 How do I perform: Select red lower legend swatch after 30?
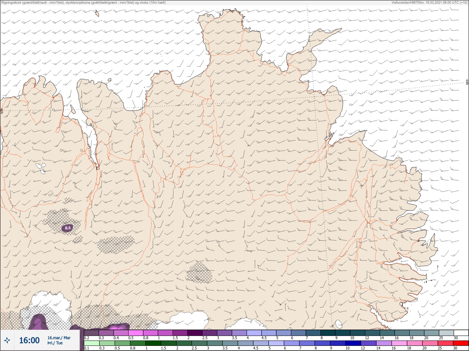click(461, 343)
